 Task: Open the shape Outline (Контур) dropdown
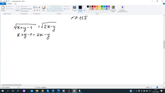tap(67, 6)
